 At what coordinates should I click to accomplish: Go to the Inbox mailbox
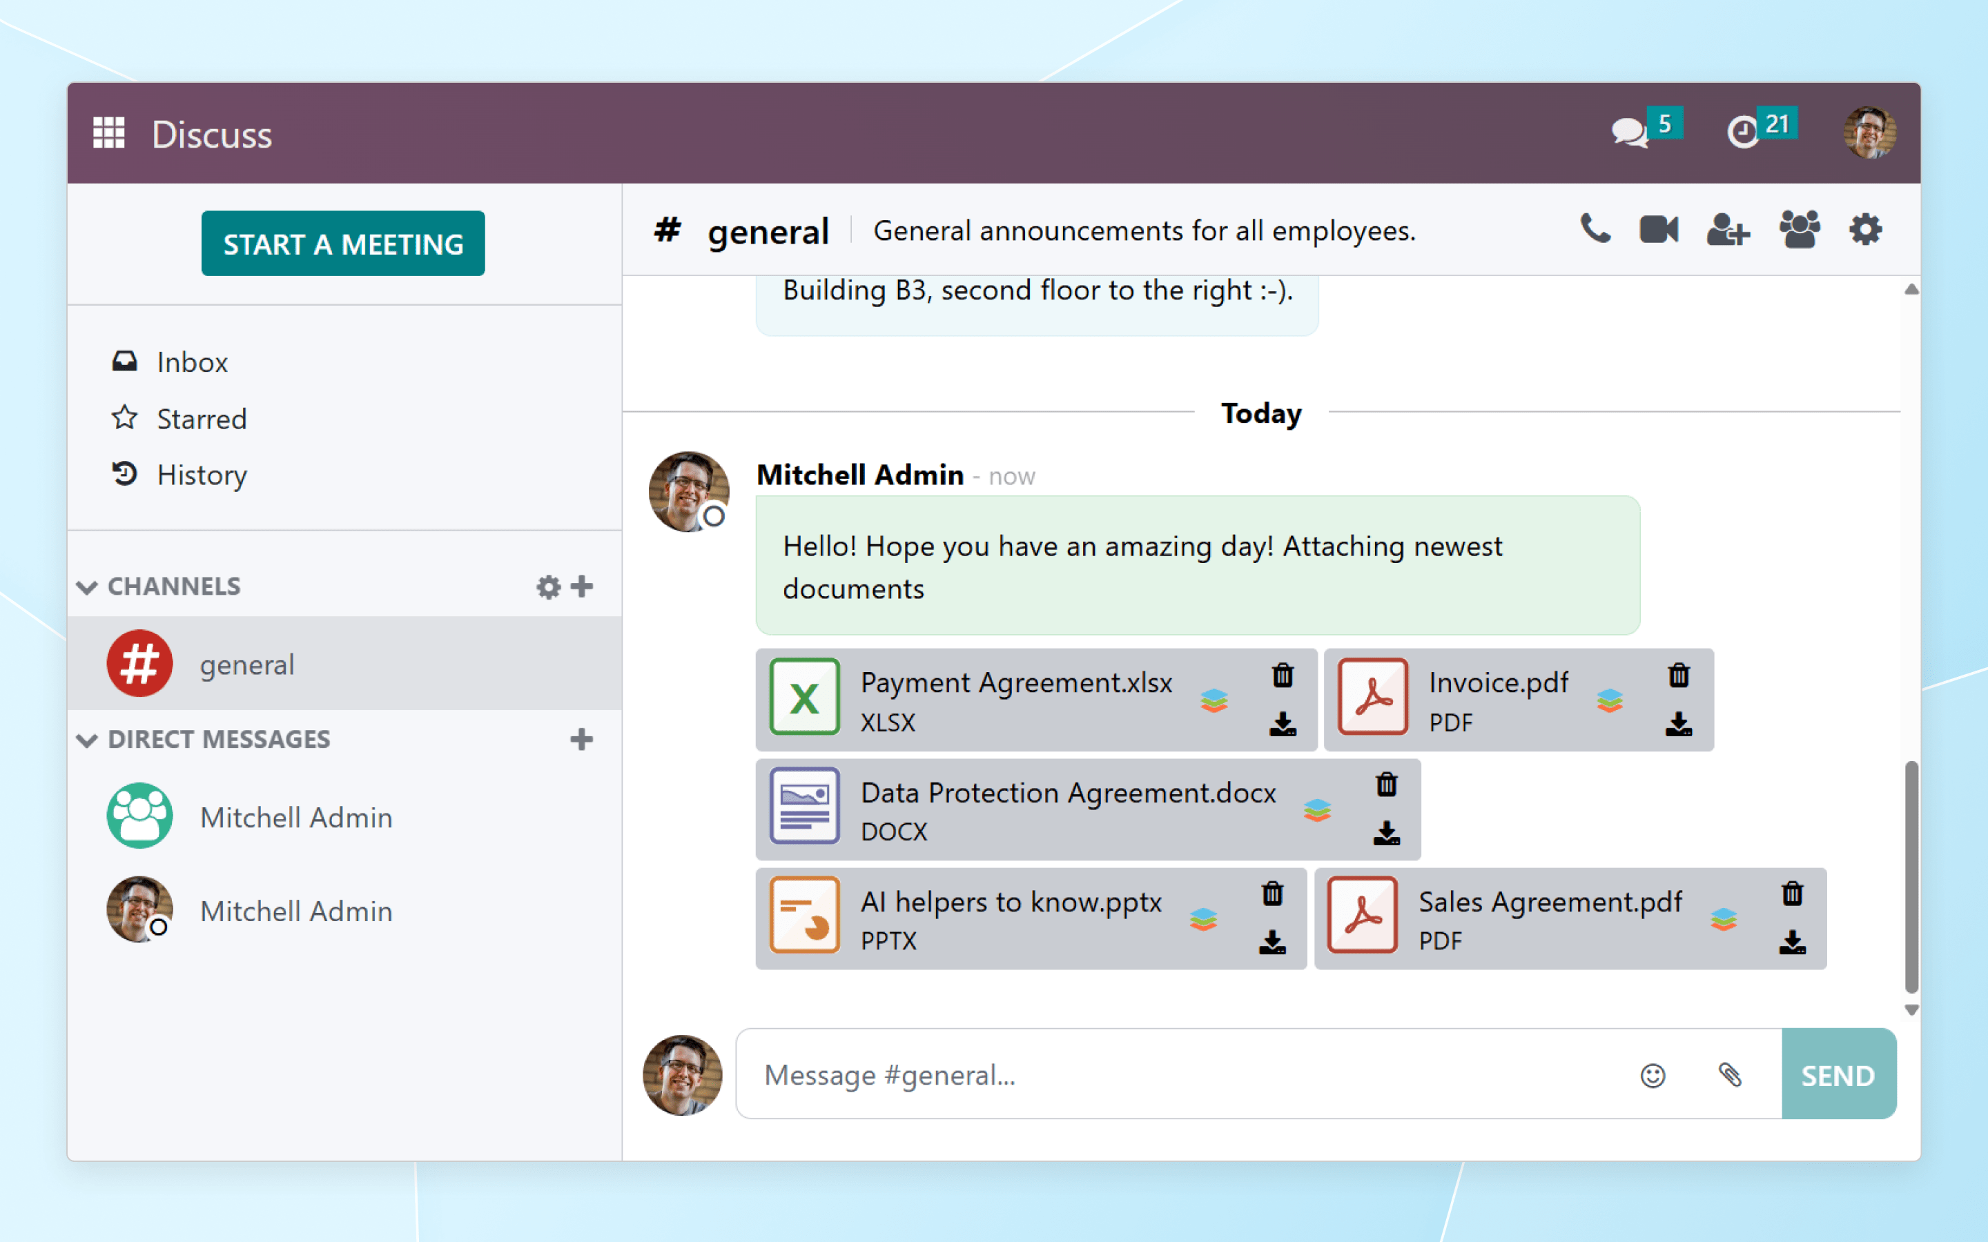tap(191, 362)
